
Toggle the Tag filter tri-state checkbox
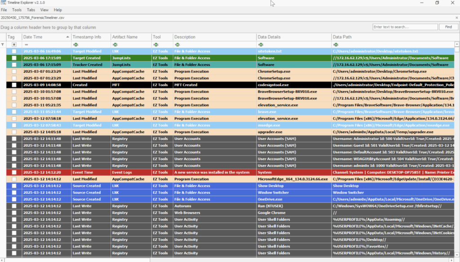pyautogui.click(x=14, y=45)
